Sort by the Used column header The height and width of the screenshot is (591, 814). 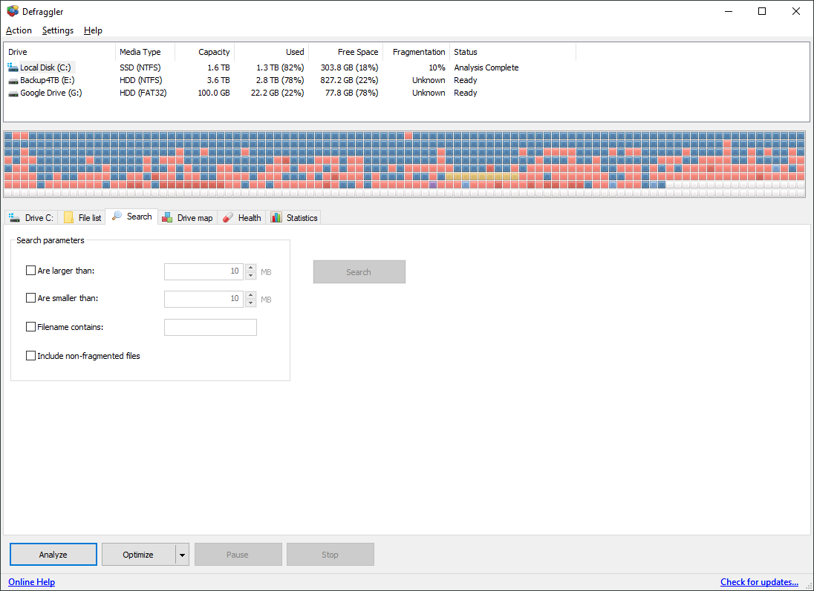click(272, 52)
